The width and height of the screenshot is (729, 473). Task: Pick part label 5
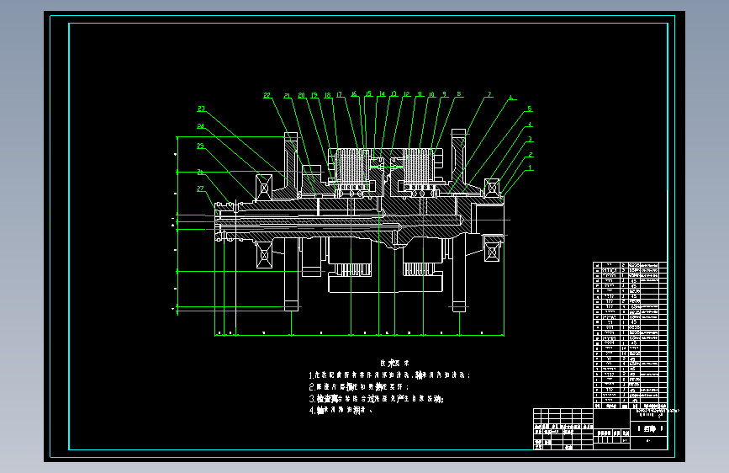click(530, 109)
